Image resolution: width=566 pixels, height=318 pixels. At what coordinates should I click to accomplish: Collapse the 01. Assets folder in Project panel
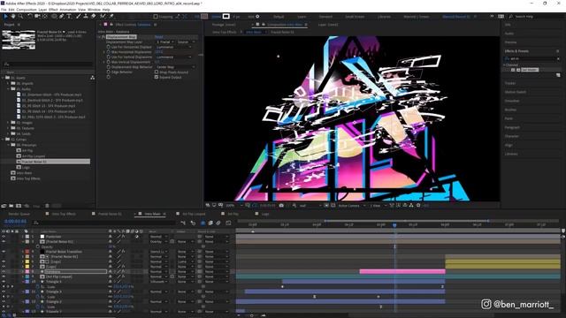pos(3,78)
